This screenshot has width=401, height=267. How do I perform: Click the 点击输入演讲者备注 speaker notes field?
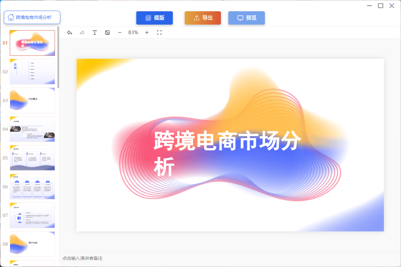point(230,258)
